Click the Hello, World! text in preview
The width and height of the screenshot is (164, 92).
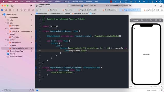tap(146, 54)
